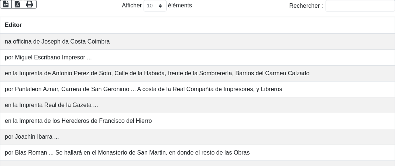The height and width of the screenshot is (166, 395).
Task: Click the PDF export icon
Action: tap(17, 4)
